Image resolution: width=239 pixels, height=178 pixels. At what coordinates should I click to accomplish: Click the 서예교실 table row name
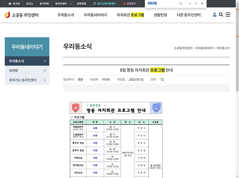[78, 158]
